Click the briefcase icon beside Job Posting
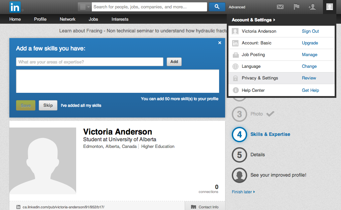This screenshot has width=341, height=210. (x=235, y=55)
